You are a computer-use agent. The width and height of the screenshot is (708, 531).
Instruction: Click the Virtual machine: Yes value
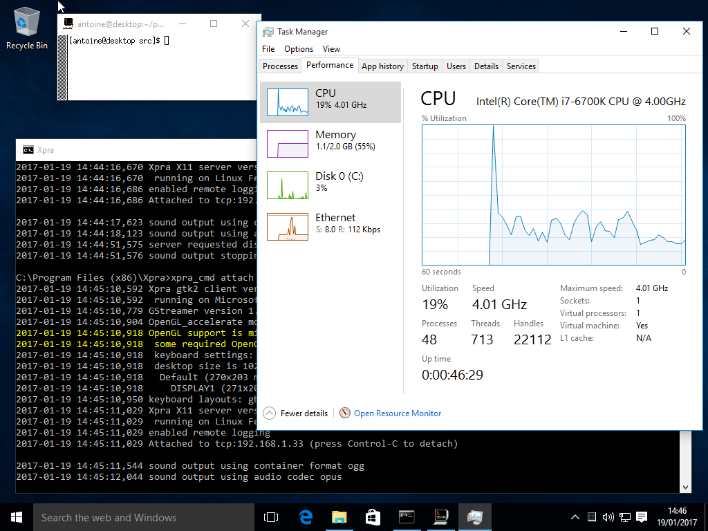point(642,326)
